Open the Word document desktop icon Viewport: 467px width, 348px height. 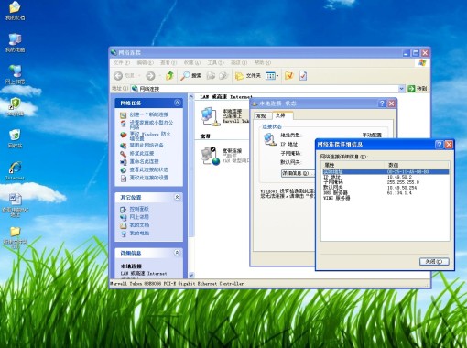(x=15, y=205)
